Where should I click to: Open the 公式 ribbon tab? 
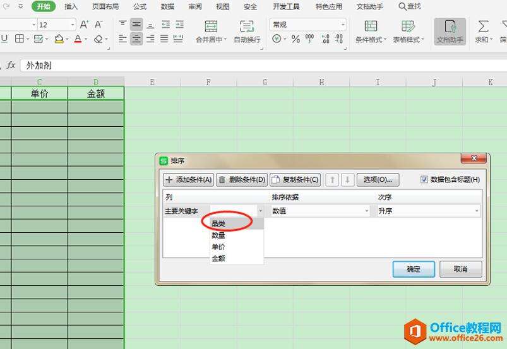(x=140, y=6)
